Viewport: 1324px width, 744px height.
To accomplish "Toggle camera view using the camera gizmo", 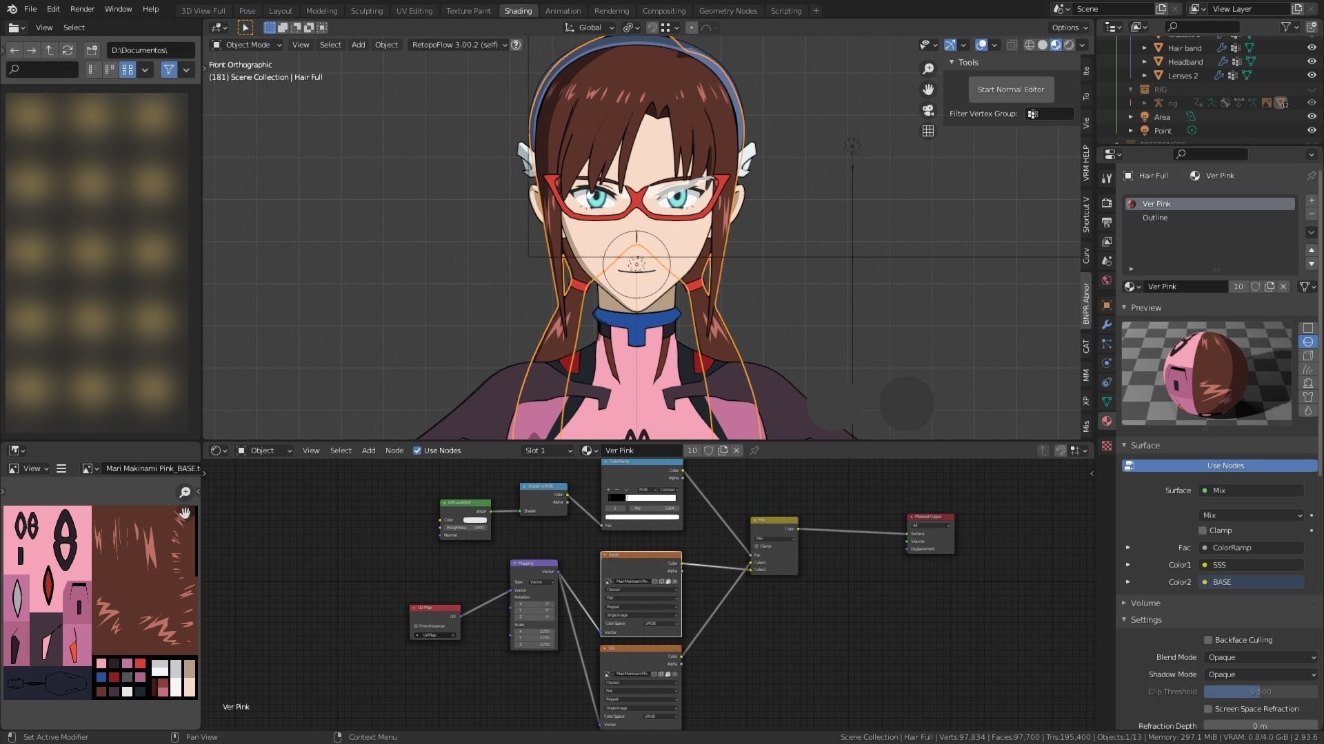I will point(928,110).
